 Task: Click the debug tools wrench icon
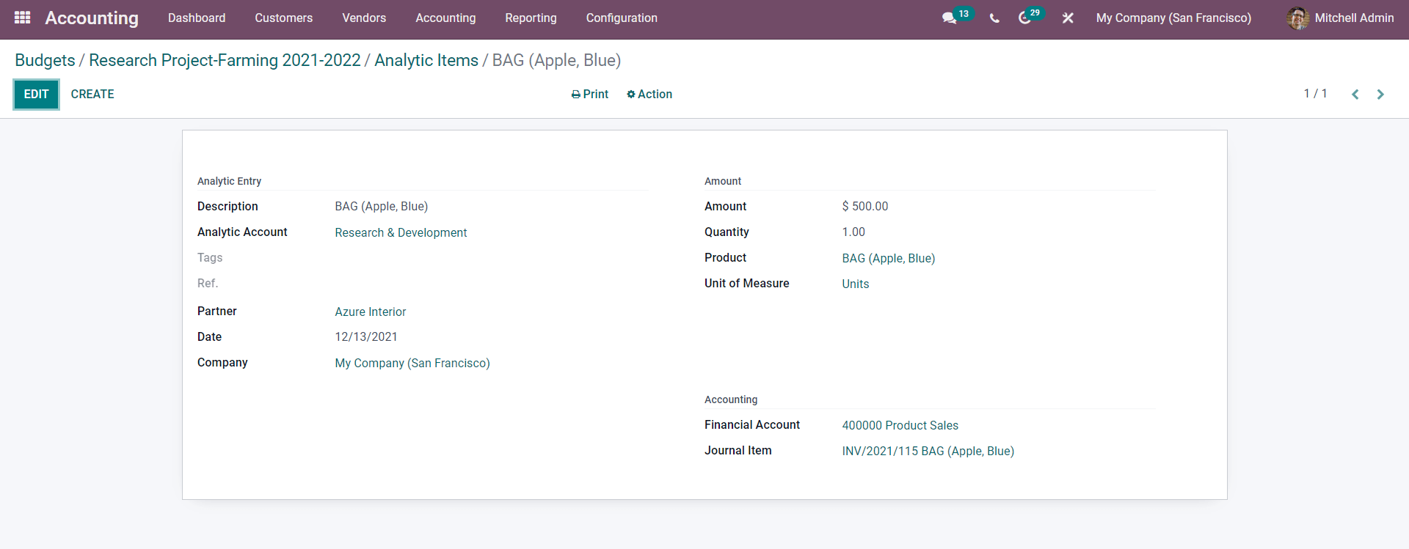[x=1068, y=18]
